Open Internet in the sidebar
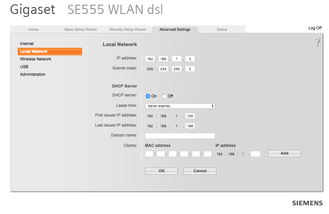Screen dimensions: 329x214 point(27,44)
